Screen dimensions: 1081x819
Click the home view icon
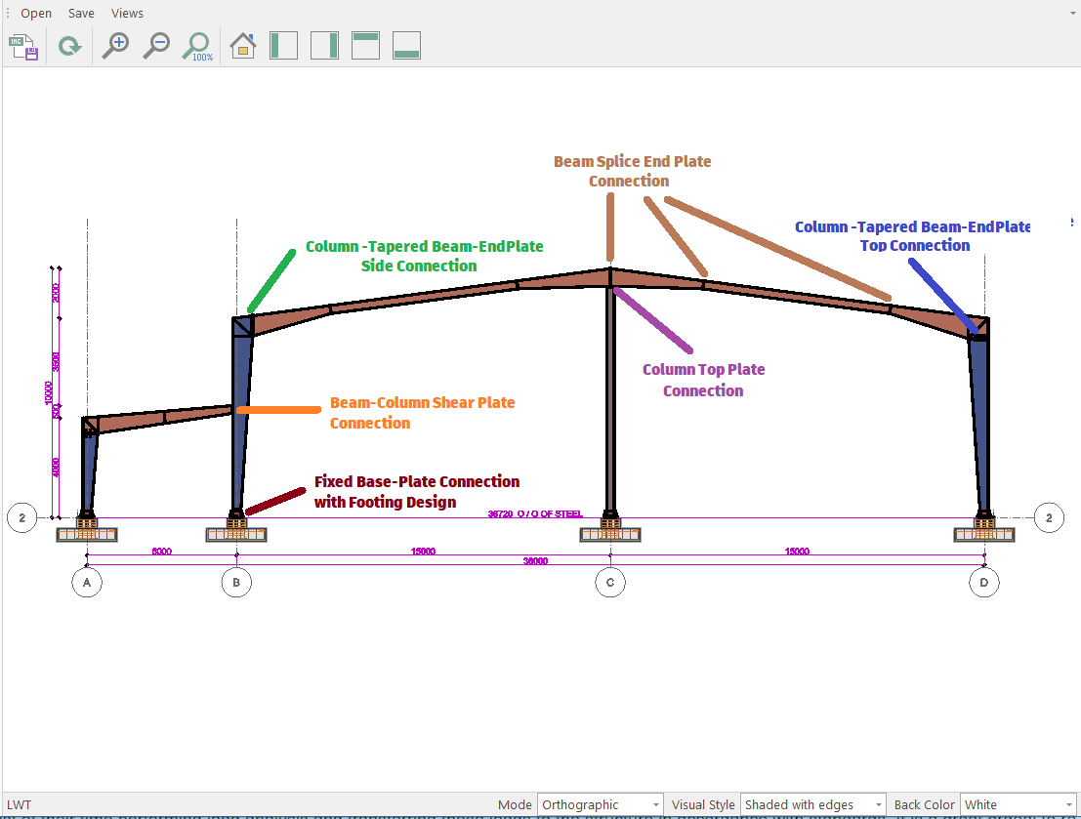[242, 46]
